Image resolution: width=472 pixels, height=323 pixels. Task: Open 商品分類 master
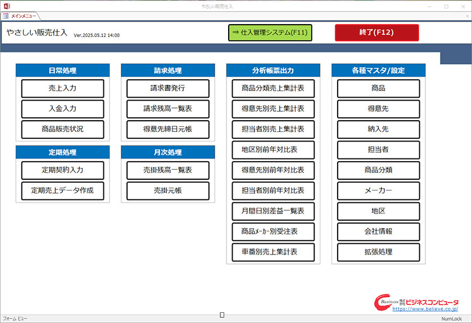[379, 170]
